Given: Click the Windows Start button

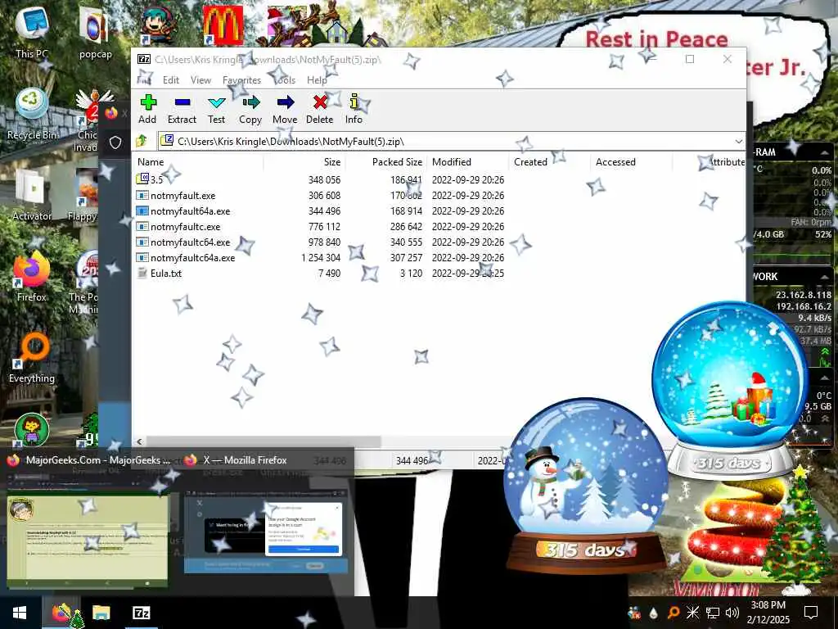Looking at the screenshot, I should 20,613.
